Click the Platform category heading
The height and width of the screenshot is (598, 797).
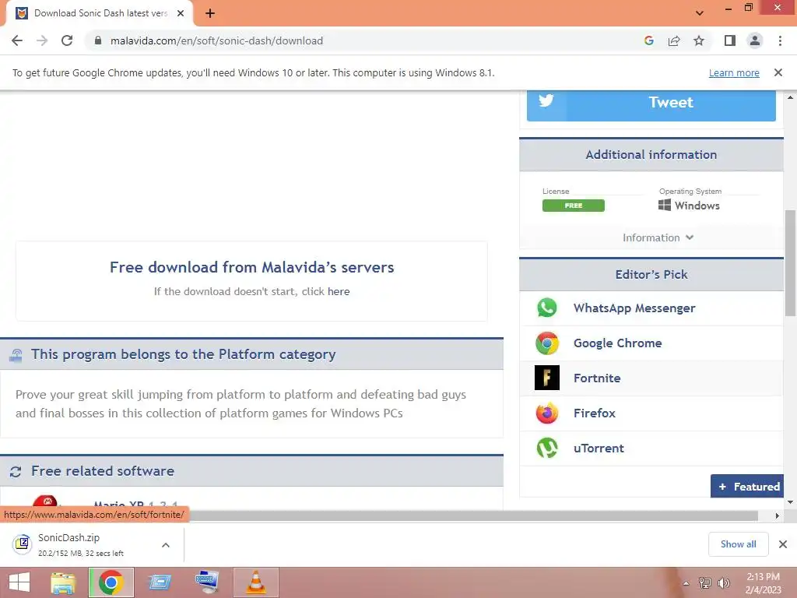pos(183,354)
